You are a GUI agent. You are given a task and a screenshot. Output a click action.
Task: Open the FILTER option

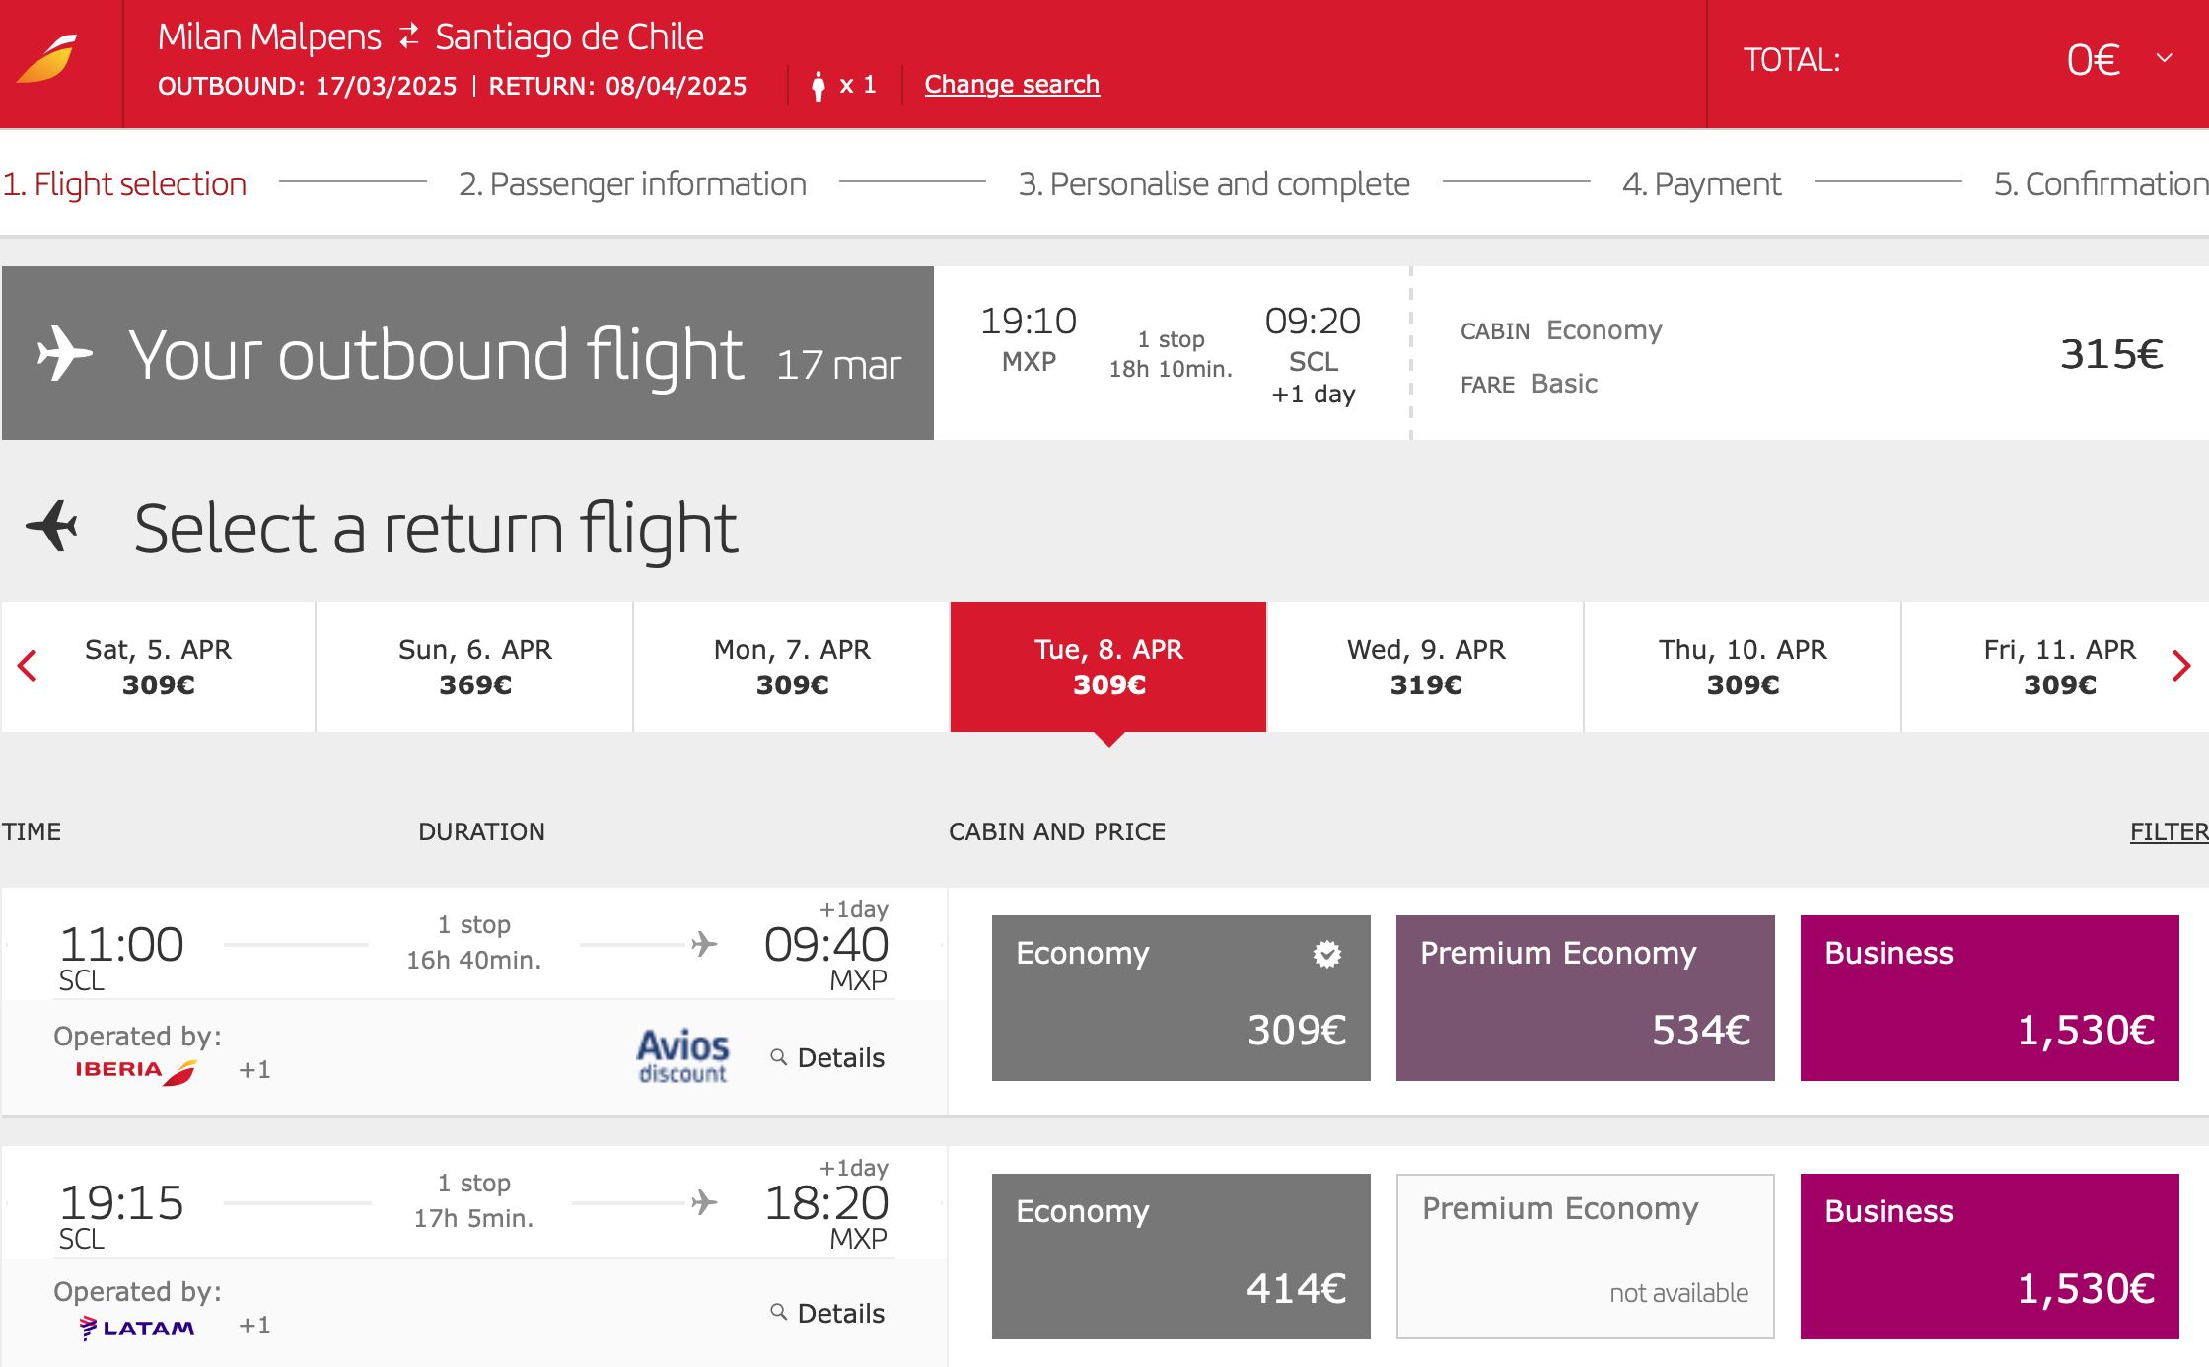pos(2170,831)
